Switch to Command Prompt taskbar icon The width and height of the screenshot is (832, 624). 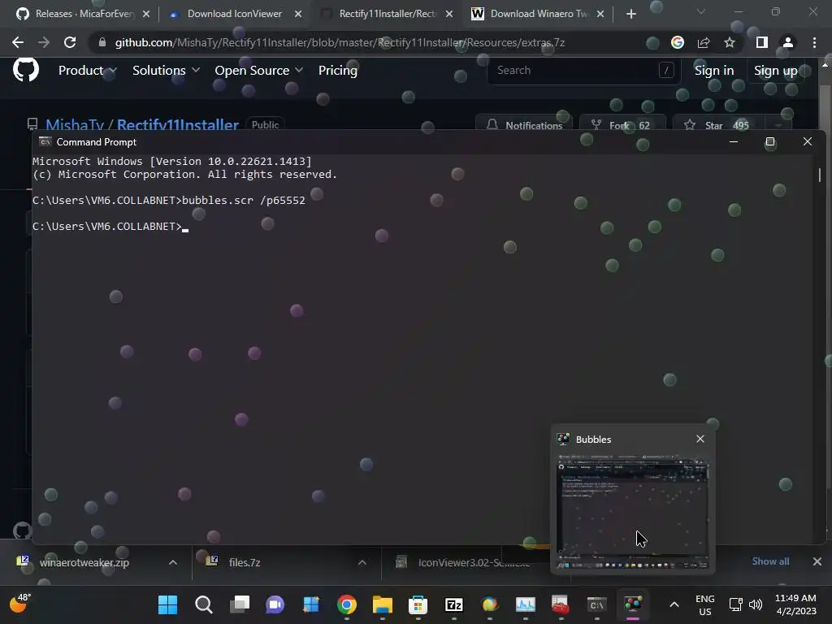596,604
